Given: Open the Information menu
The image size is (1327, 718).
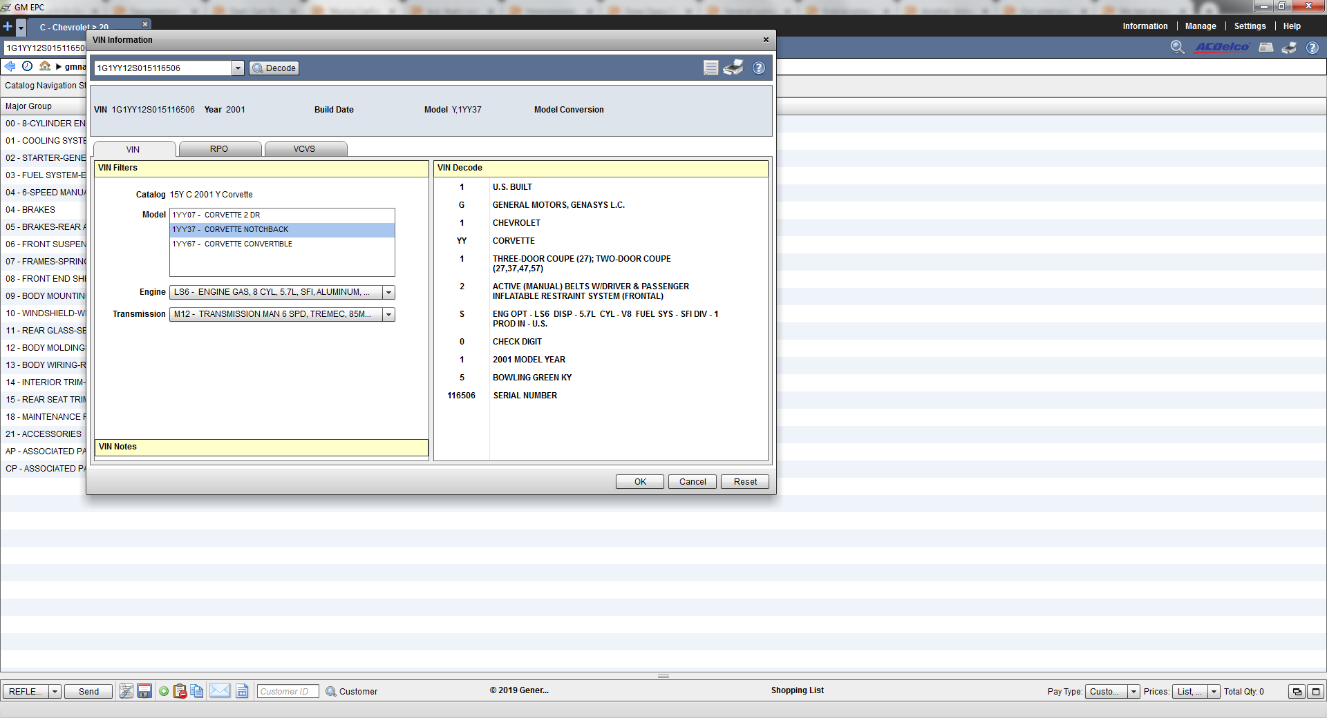Looking at the screenshot, I should click(1145, 26).
